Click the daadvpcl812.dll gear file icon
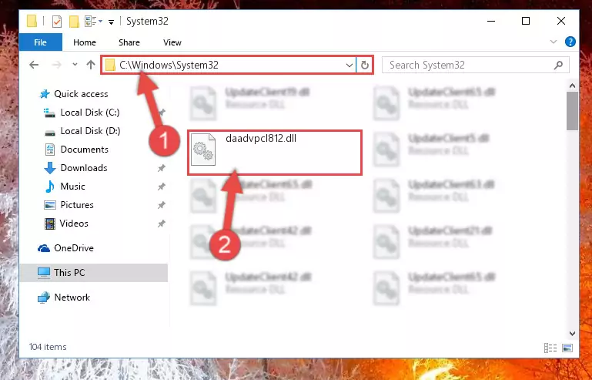Screen dimensions: 592x380 203,150
